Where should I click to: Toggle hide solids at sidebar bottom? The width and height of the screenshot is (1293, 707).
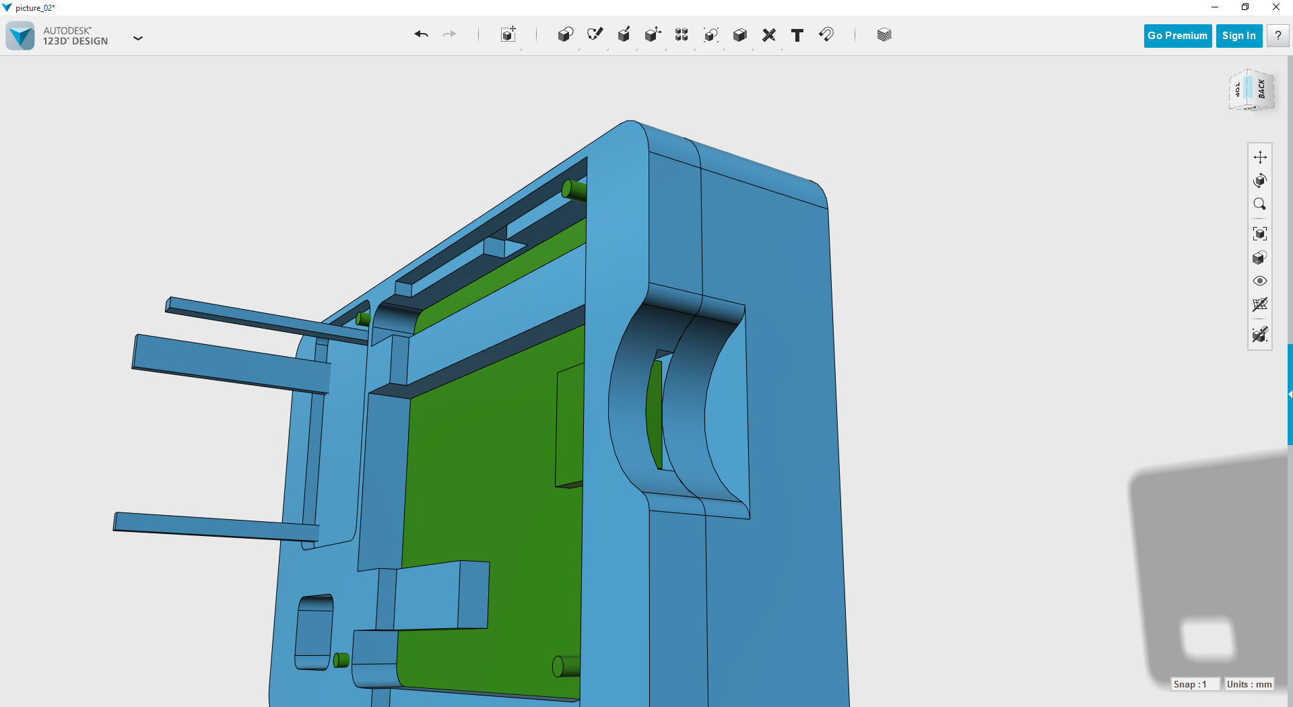(1260, 334)
